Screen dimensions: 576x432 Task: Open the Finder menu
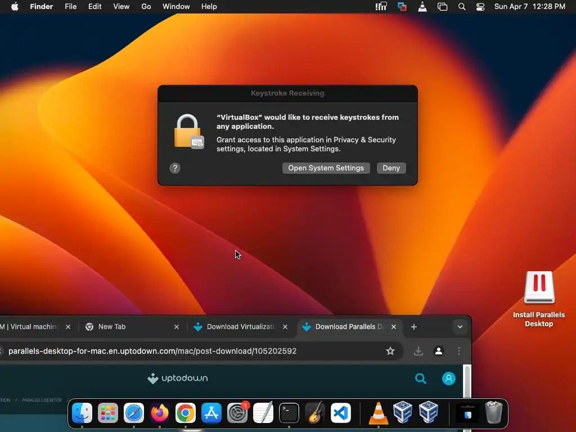pyautogui.click(x=42, y=7)
